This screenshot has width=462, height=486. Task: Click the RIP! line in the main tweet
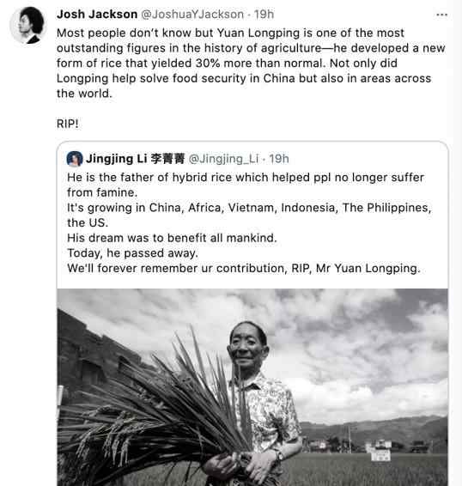(x=68, y=124)
